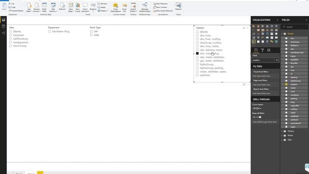Select the Funnel visual icon
Image resolution: width=309 pixels, height=174 pixels.
click(258, 38)
